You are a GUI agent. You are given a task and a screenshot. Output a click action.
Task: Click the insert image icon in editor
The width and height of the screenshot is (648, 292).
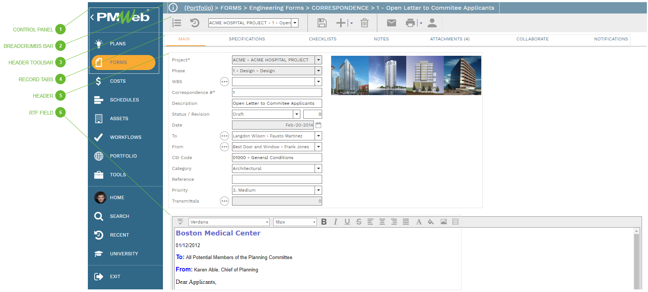tap(443, 222)
